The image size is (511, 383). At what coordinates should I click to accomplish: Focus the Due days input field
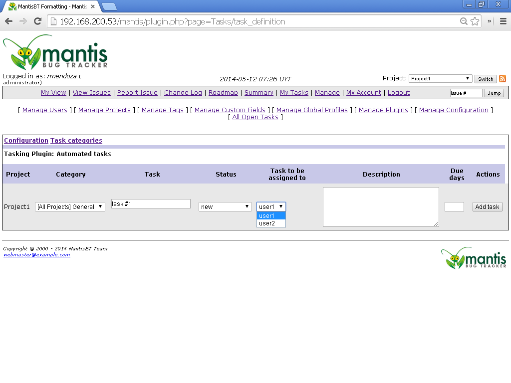coord(454,206)
